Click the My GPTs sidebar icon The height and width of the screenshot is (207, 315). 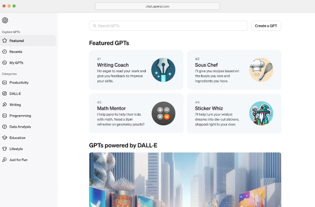pyautogui.click(x=5, y=63)
